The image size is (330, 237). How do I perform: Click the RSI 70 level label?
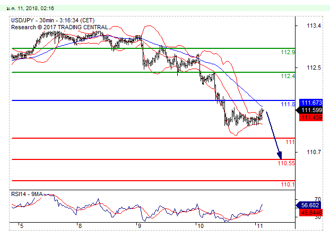tap(318, 199)
